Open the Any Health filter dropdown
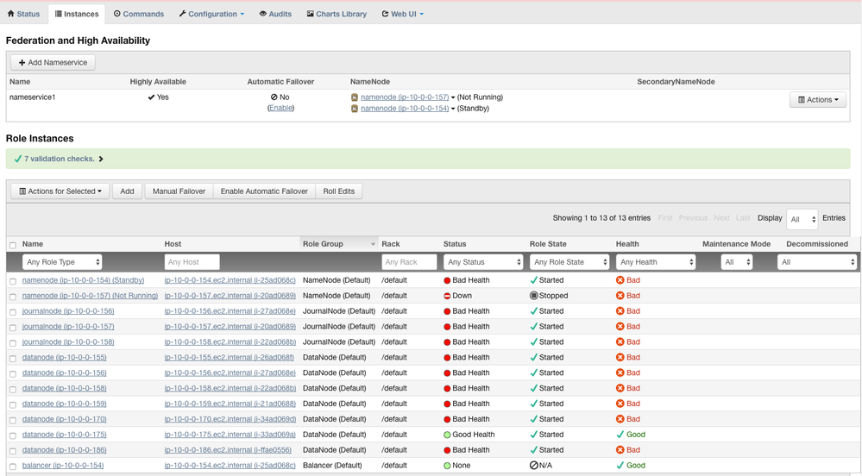 click(x=656, y=262)
